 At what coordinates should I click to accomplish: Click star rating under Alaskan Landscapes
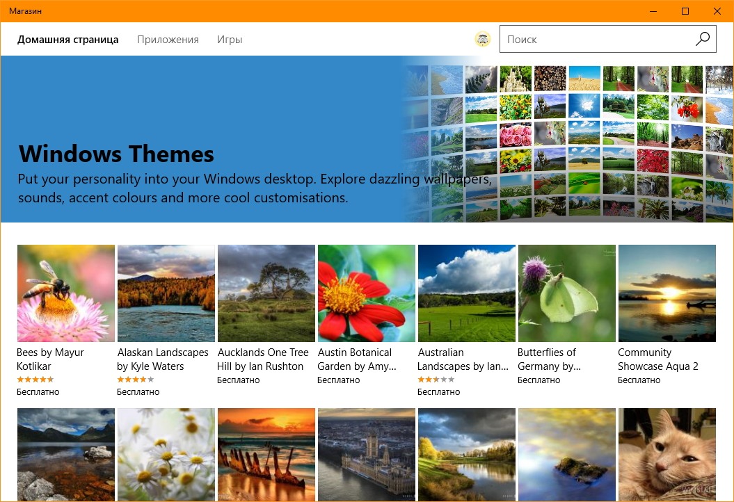coord(135,380)
